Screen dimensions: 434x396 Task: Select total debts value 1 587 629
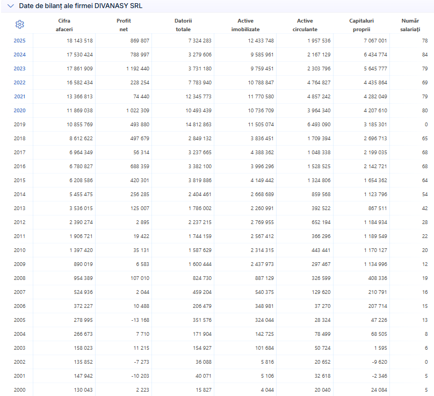point(200,250)
